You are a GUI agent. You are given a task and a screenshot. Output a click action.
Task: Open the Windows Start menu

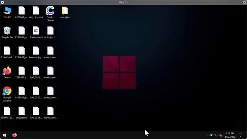coord(5,135)
